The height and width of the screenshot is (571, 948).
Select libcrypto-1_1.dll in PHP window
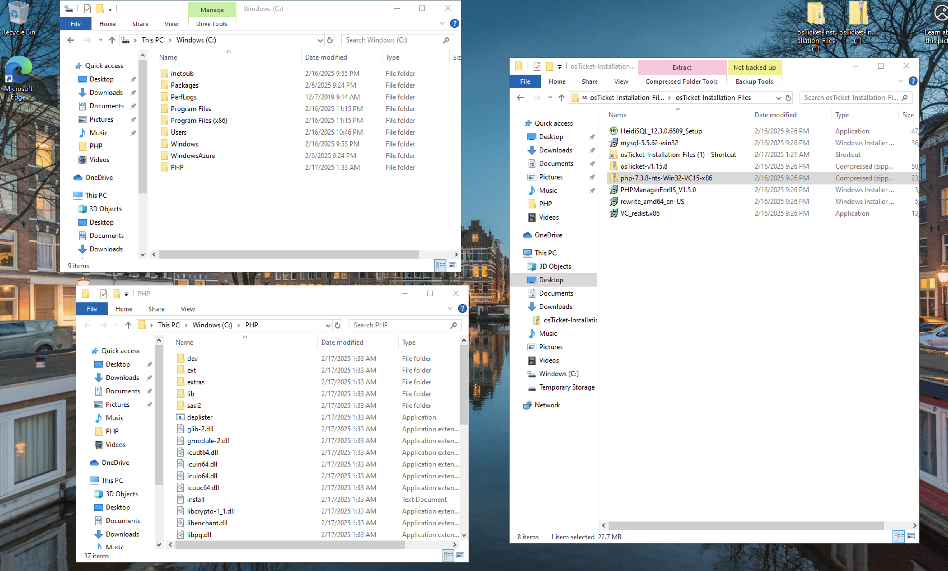click(211, 511)
